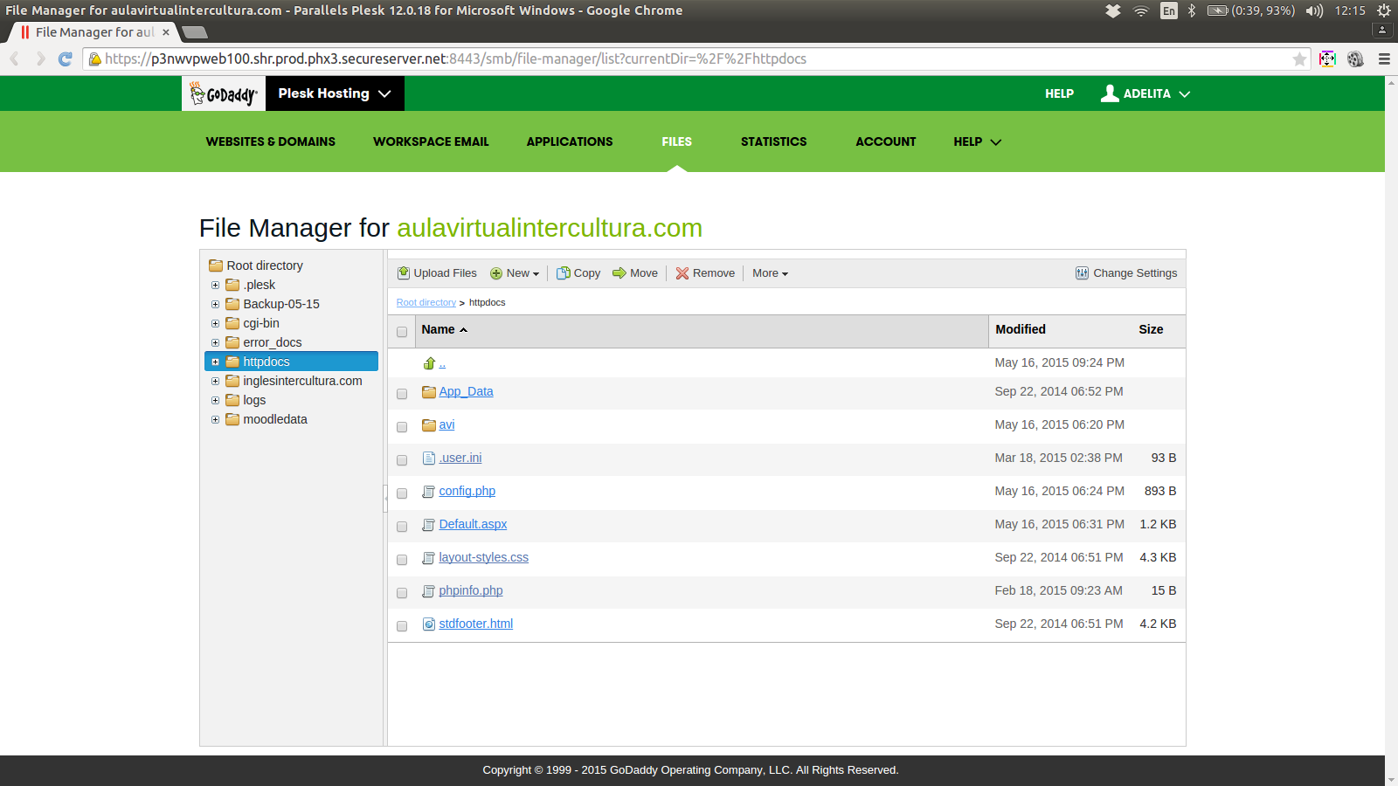Click the tree panel collapse handle
This screenshot has height=786, width=1398.
(385, 498)
